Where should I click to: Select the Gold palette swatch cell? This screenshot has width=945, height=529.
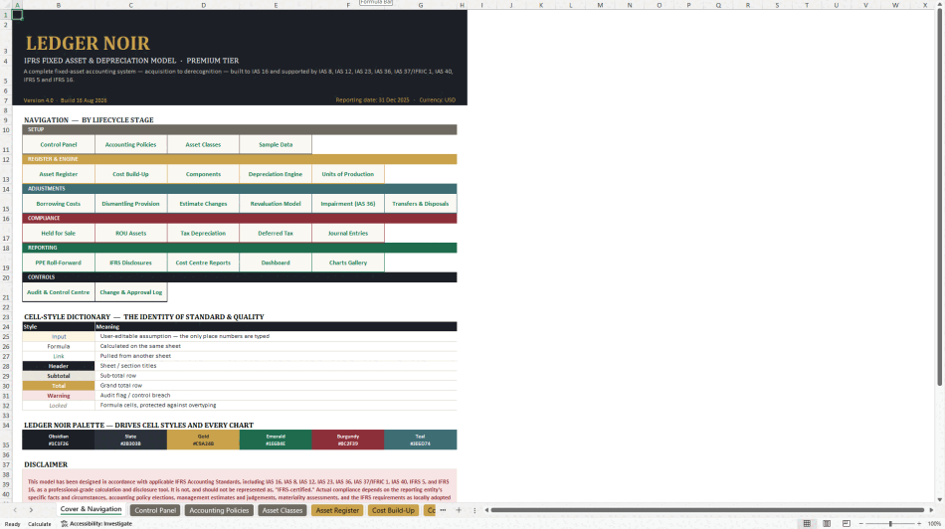(203, 440)
